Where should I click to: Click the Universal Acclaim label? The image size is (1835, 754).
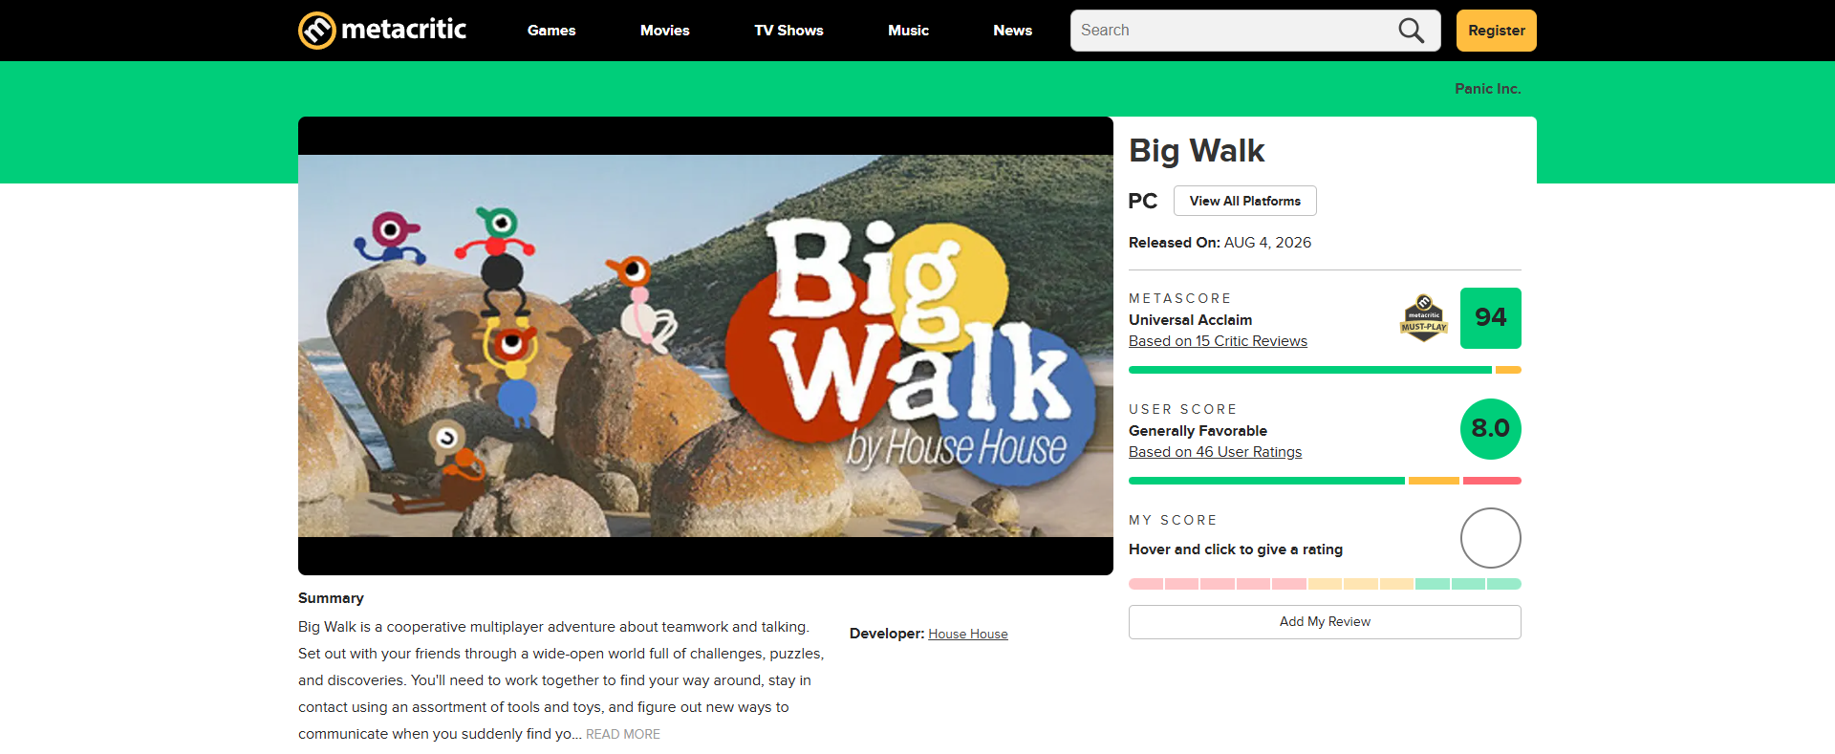coord(1190,320)
